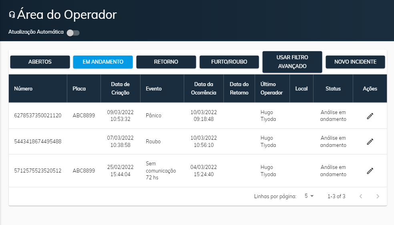Click the Local column header
Screen dimensions: 394x225
301,88
